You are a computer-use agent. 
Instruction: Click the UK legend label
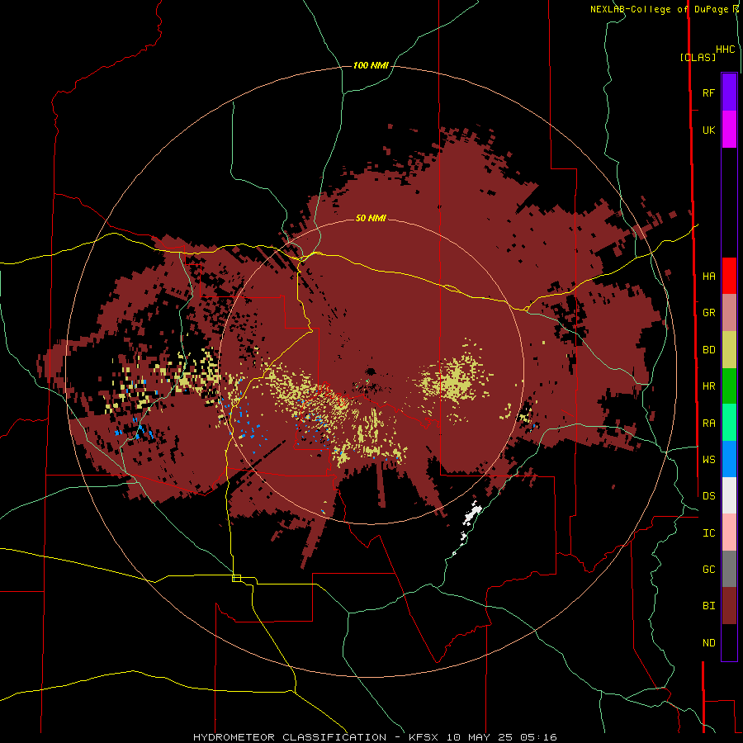(708, 130)
